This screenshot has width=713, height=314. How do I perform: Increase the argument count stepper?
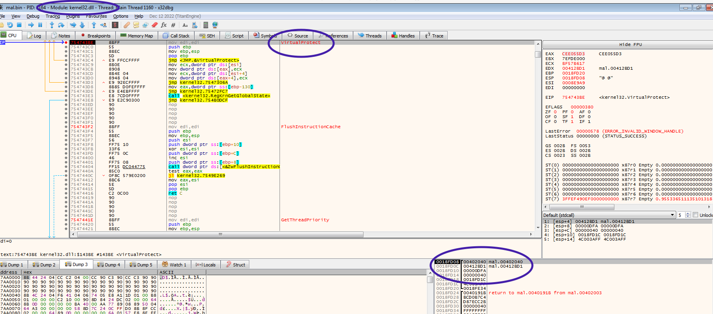(688, 214)
